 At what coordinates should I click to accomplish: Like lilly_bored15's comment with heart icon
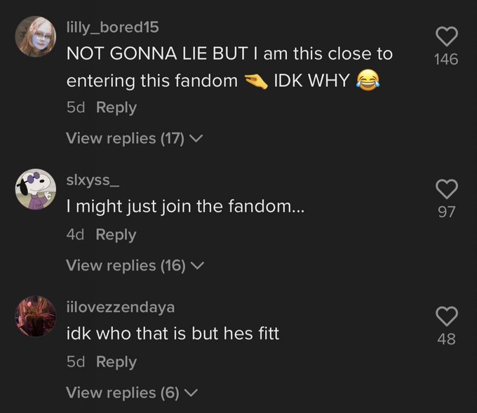tap(447, 36)
